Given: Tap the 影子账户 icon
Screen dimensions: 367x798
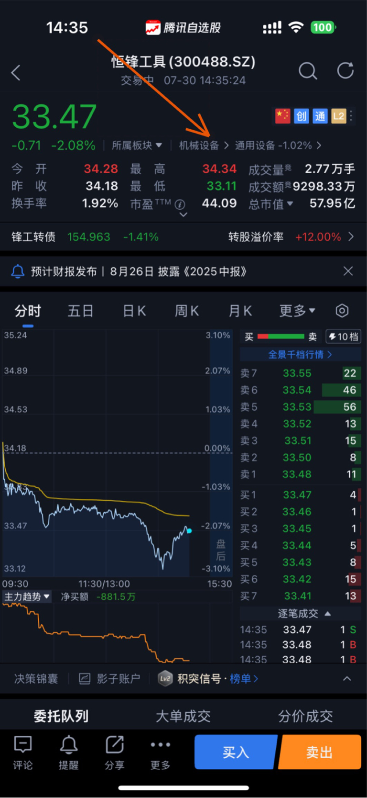Looking at the screenshot, I should (x=85, y=678).
